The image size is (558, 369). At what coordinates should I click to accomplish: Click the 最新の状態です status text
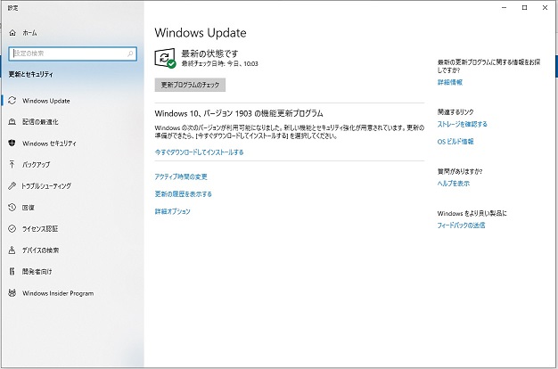(210, 53)
